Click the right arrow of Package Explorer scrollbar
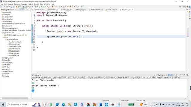The height and width of the screenshot is (107, 191). pyautogui.click(x=30, y=98)
